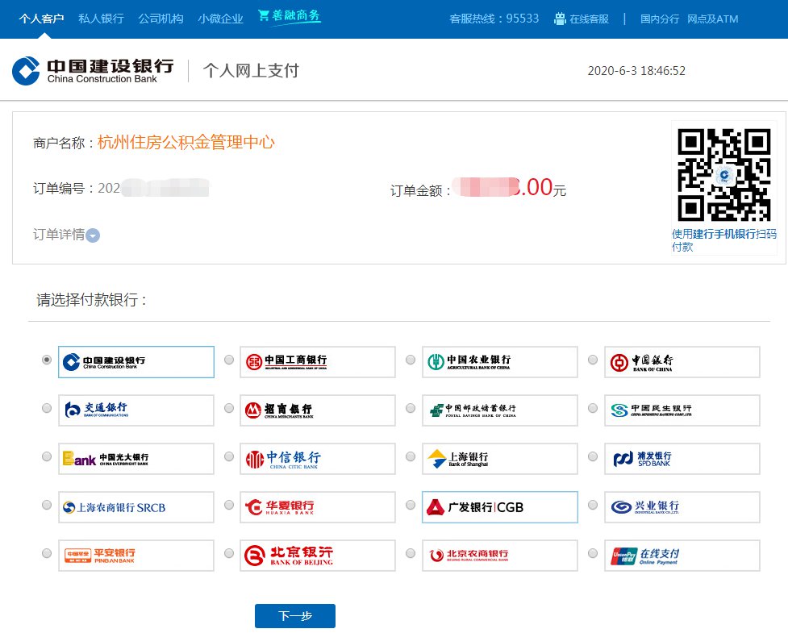788x633 pixels.
Task: Select the 中国民生银行 logo tile
Action: [682, 410]
